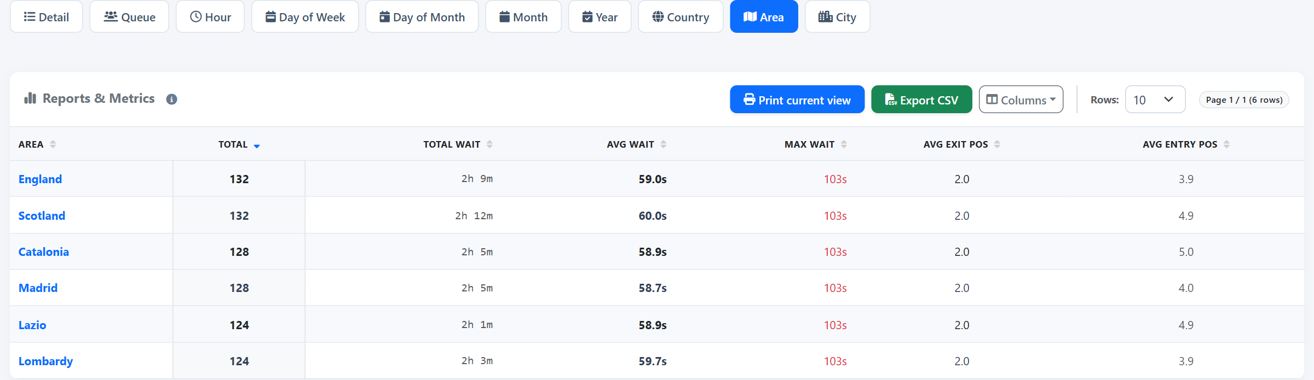Expand the Rows per page selector
Viewport: 1314px width, 380px height.
pos(1155,100)
